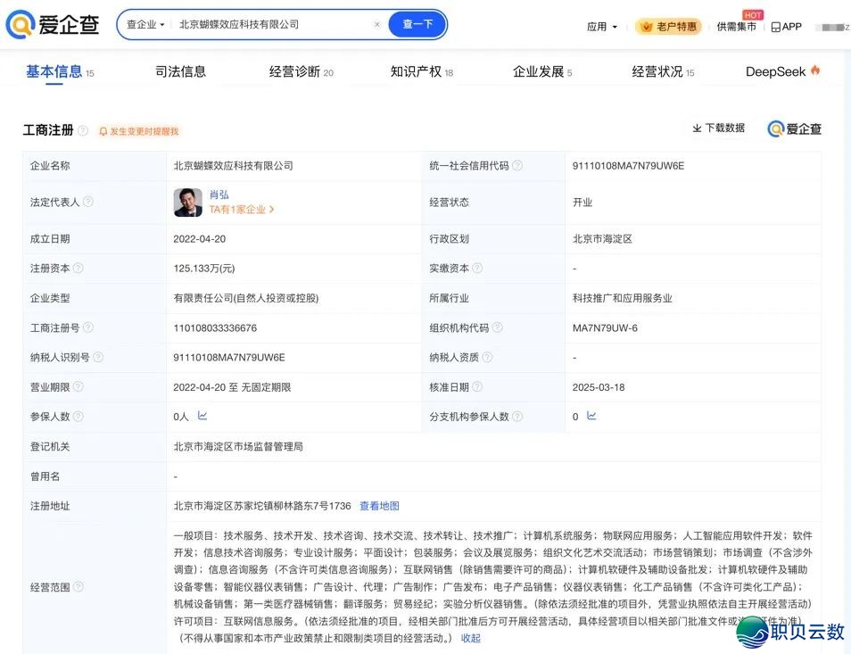
Task: Switch to the 经营诊断 tab
Action: pos(302,71)
